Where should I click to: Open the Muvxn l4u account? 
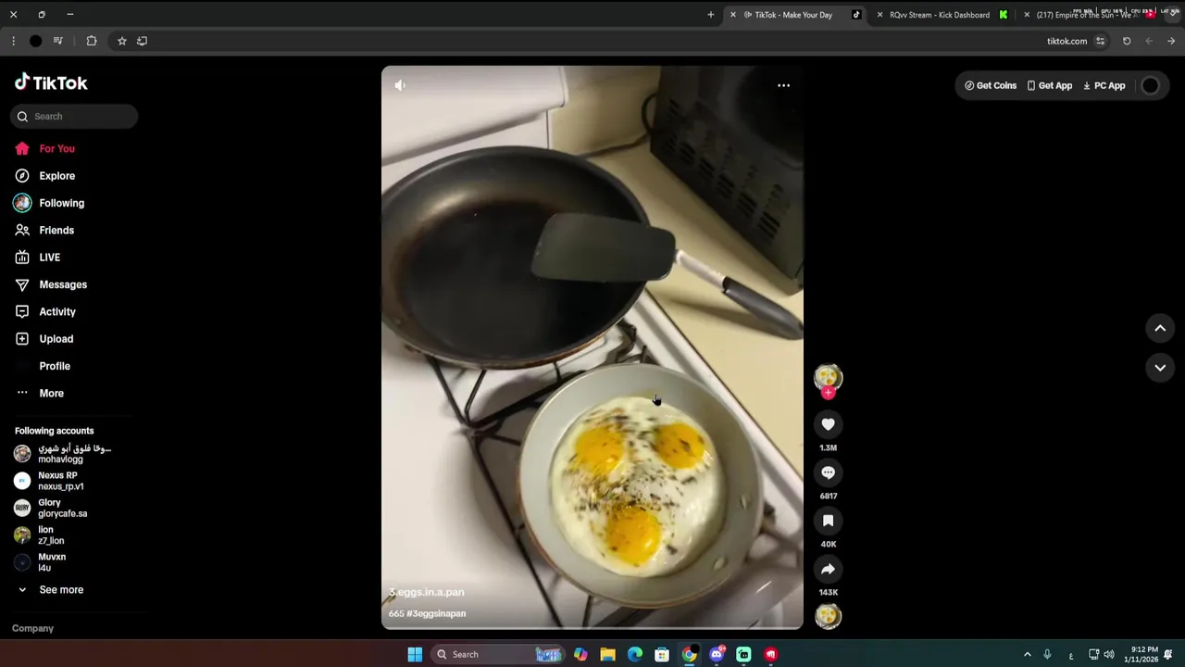(40, 562)
